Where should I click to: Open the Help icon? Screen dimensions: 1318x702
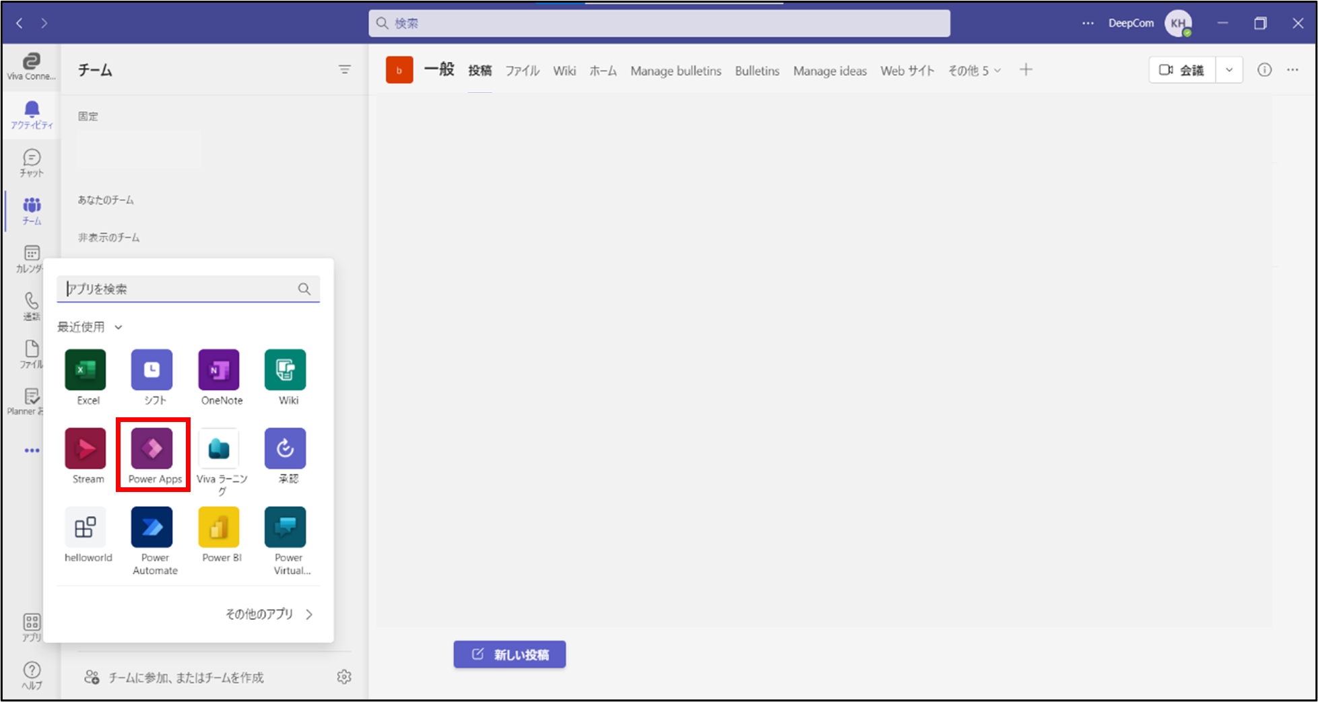pos(32,675)
